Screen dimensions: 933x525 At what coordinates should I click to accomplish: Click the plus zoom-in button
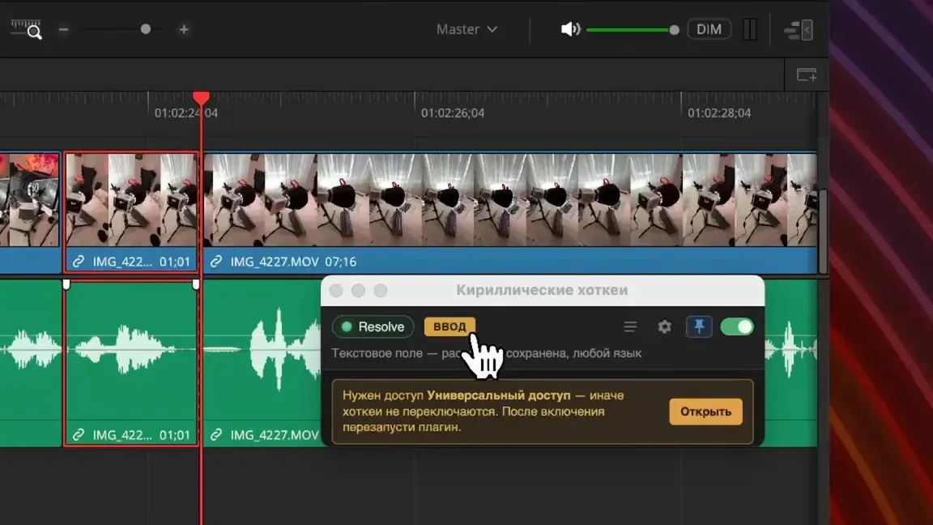184,30
